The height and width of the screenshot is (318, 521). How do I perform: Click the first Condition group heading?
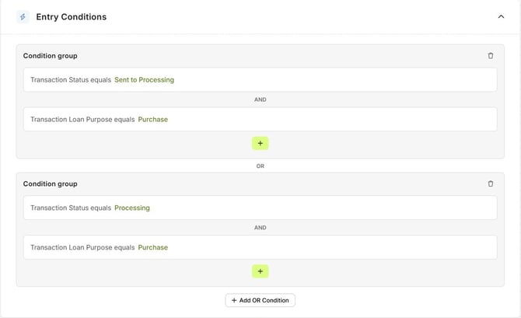coord(50,56)
